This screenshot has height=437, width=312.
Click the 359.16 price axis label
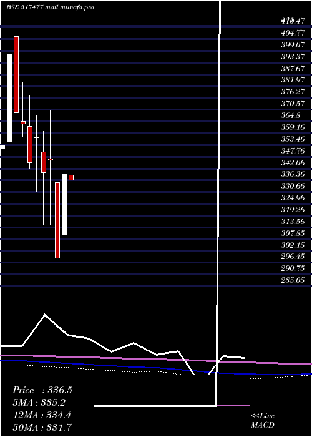click(x=293, y=127)
